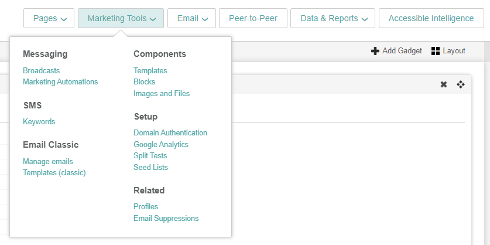Expand the Pages dropdown

[49, 18]
